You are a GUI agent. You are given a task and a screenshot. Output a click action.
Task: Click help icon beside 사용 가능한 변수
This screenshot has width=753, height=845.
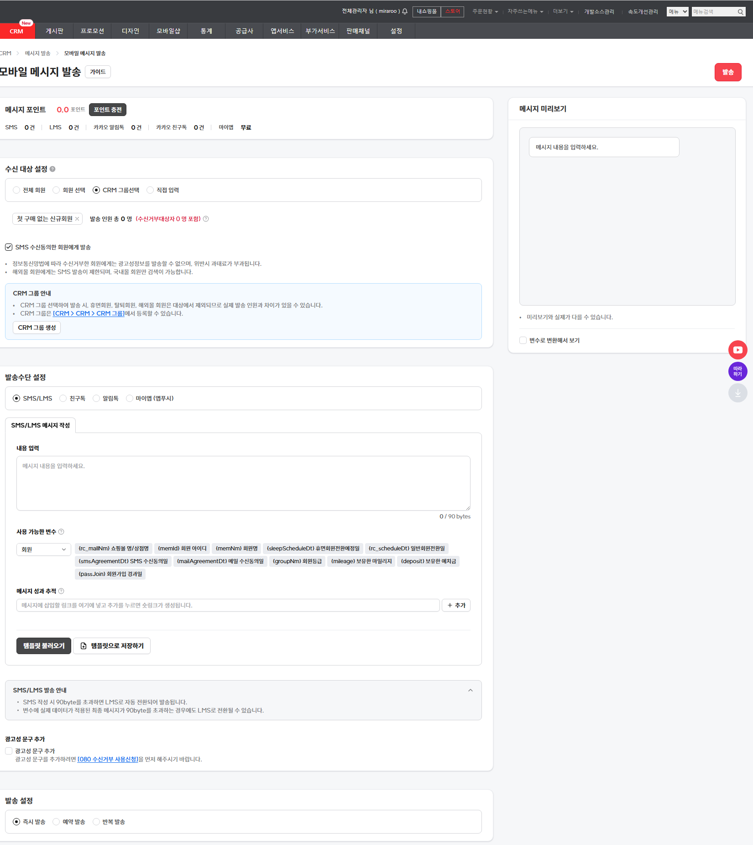tap(61, 532)
